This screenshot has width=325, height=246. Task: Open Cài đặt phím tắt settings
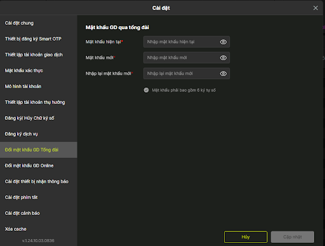coord(39,197)
